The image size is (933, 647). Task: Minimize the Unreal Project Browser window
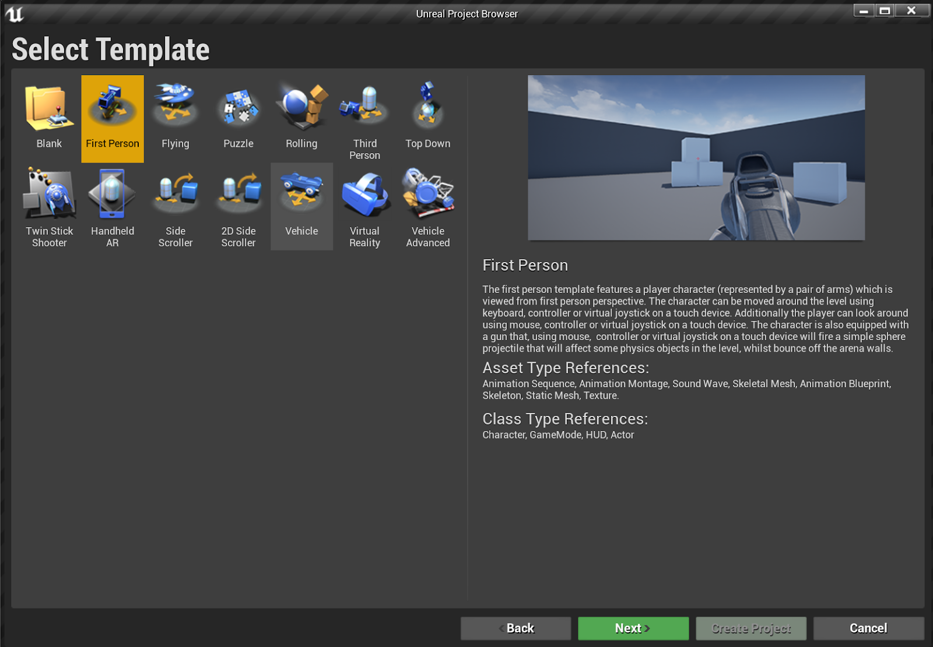point(864,10)
